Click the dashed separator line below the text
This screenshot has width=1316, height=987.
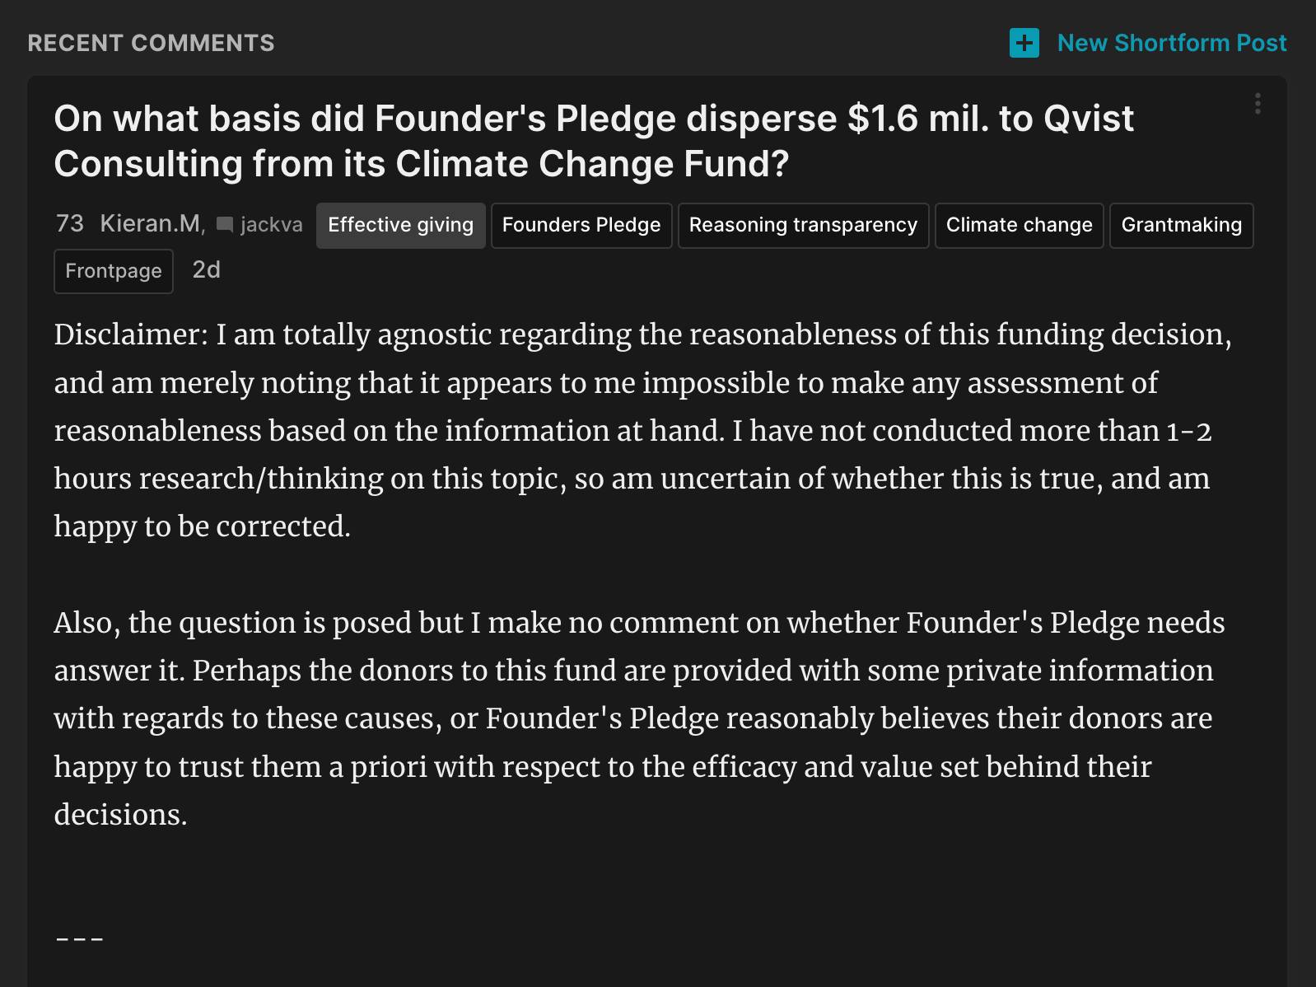pyautogui.click(x=79, y=938)
